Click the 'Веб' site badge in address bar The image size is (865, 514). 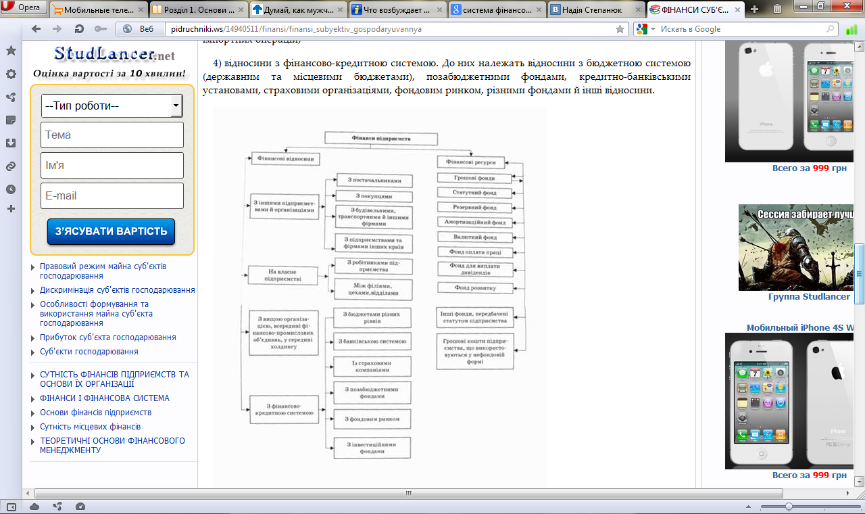pyautogui.click(x=141, y=29)
